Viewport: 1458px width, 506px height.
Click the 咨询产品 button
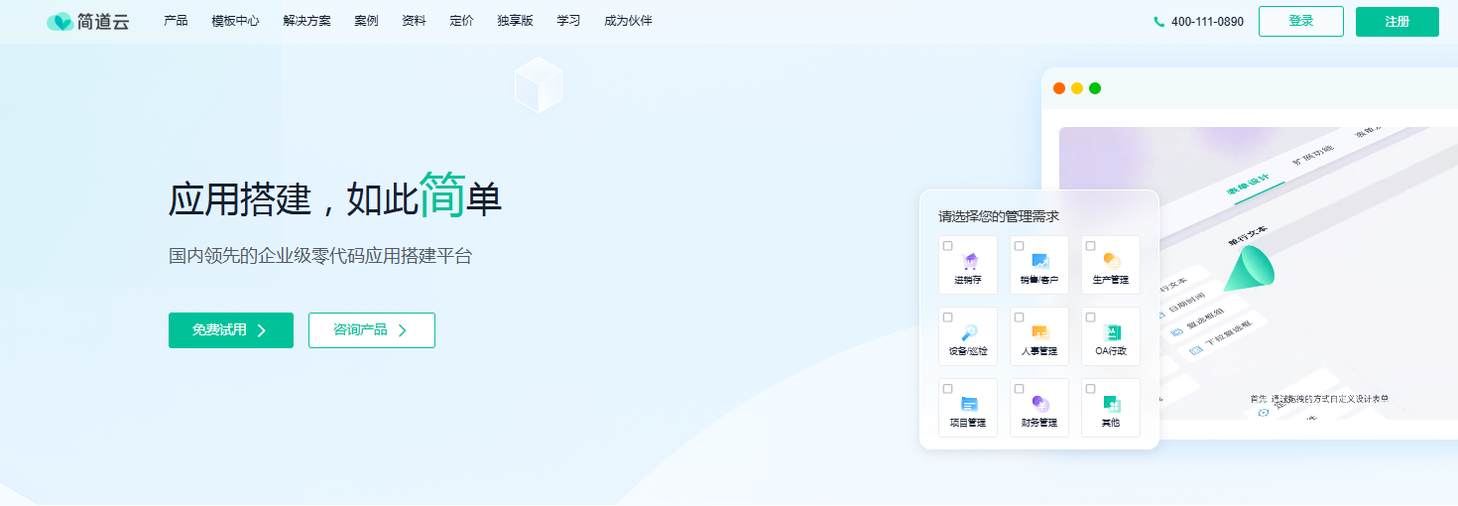click(x=372, y=330)
